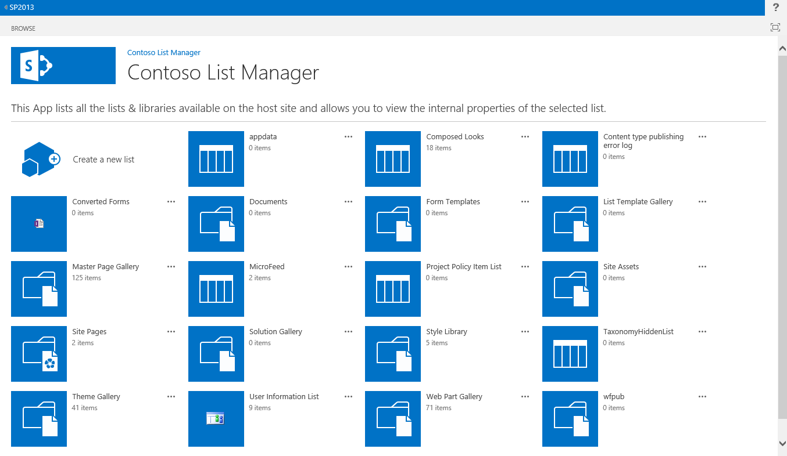Open the ellipsis menu for Documents

[x=348, y=202]
